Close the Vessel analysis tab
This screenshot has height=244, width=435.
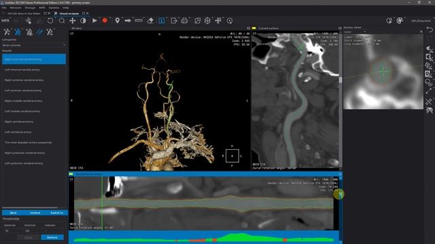(88, 14)
